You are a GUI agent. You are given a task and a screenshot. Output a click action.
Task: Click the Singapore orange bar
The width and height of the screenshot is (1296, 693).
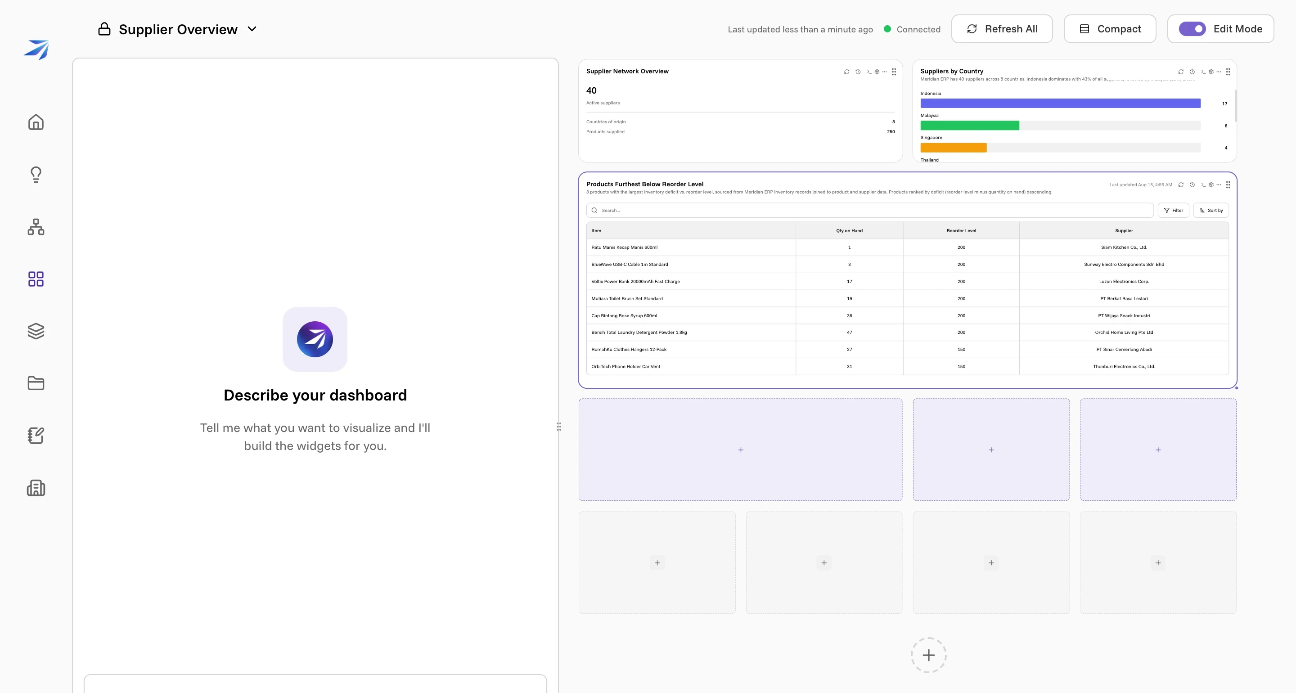(x=954, y=148)
